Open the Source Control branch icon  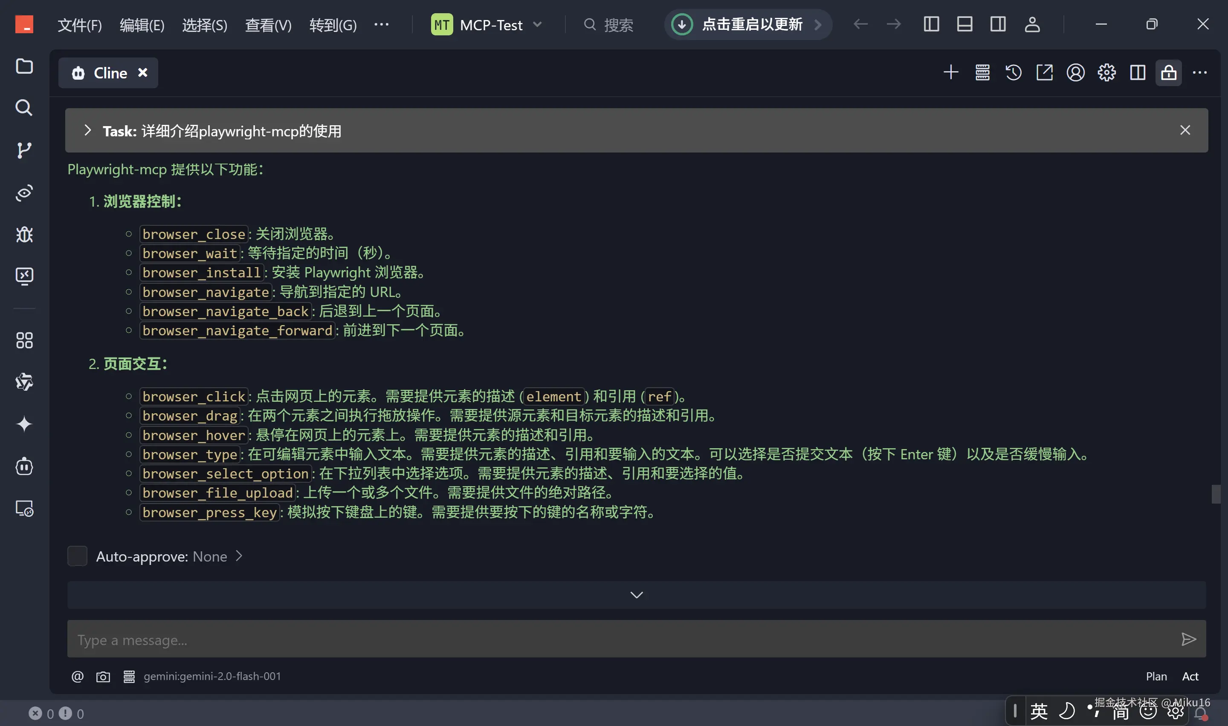24,150
